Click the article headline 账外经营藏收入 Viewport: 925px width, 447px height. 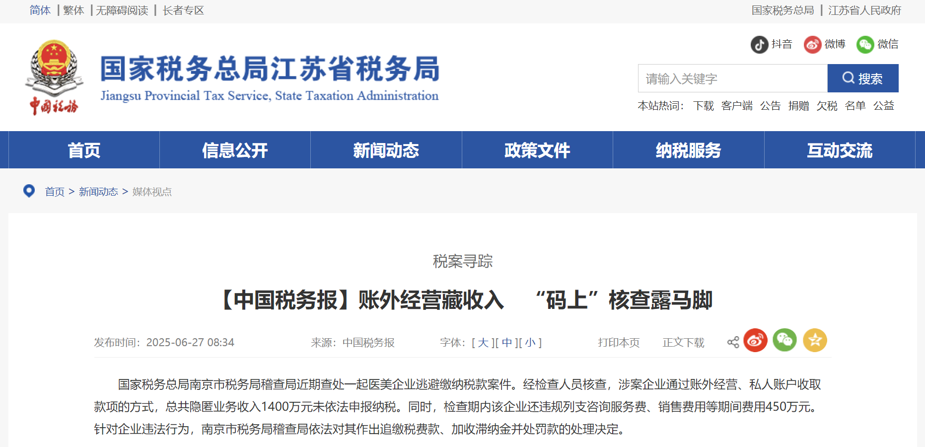point(431,300)
